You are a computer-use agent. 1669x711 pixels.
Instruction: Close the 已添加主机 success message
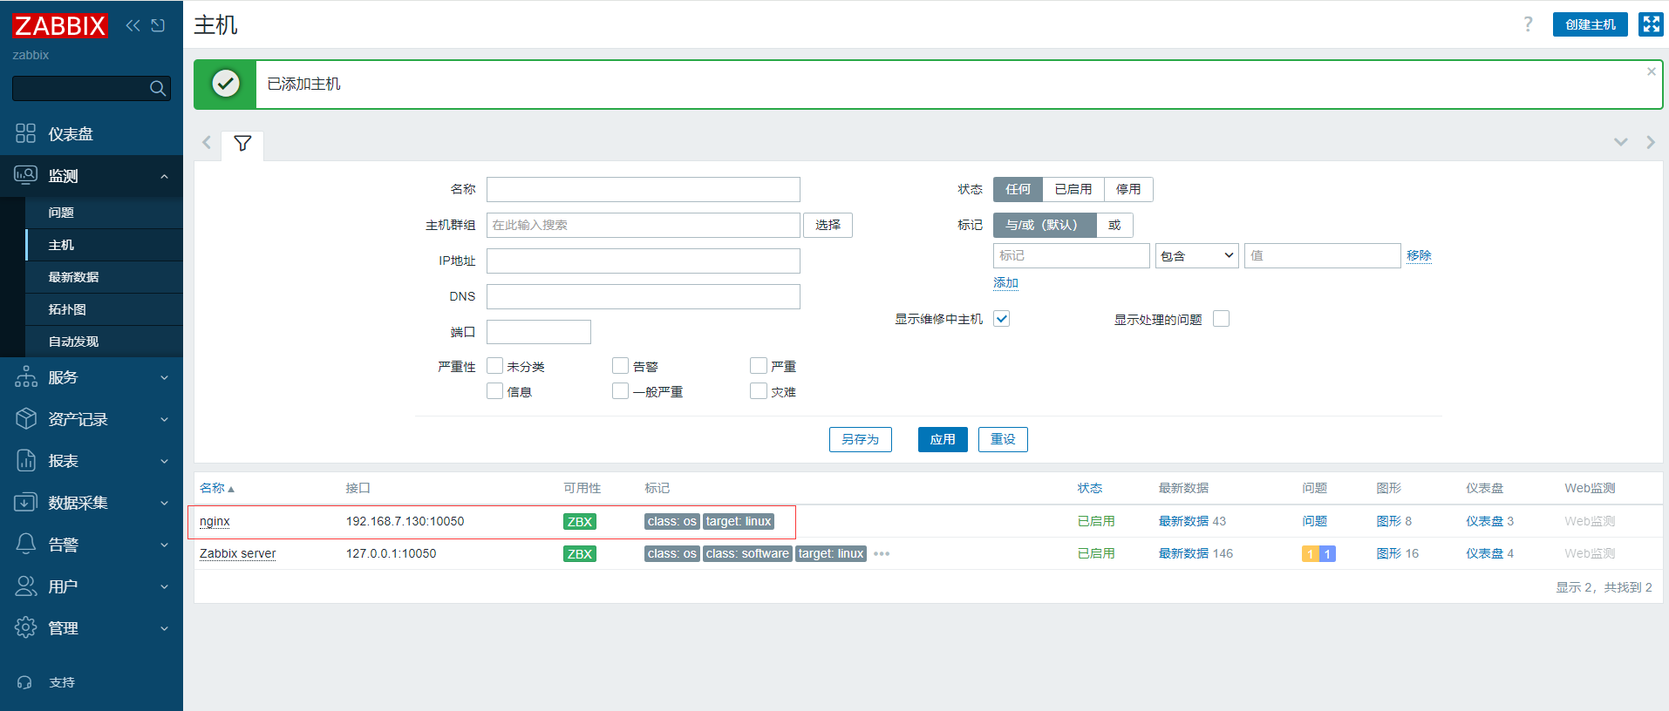point(1651,71)
